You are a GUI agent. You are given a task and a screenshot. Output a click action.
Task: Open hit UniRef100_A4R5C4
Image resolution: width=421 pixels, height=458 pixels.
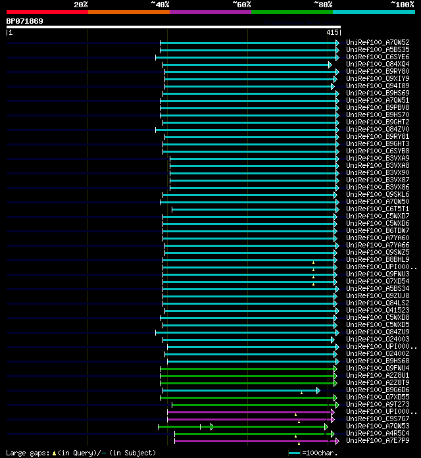coord(378,433)
